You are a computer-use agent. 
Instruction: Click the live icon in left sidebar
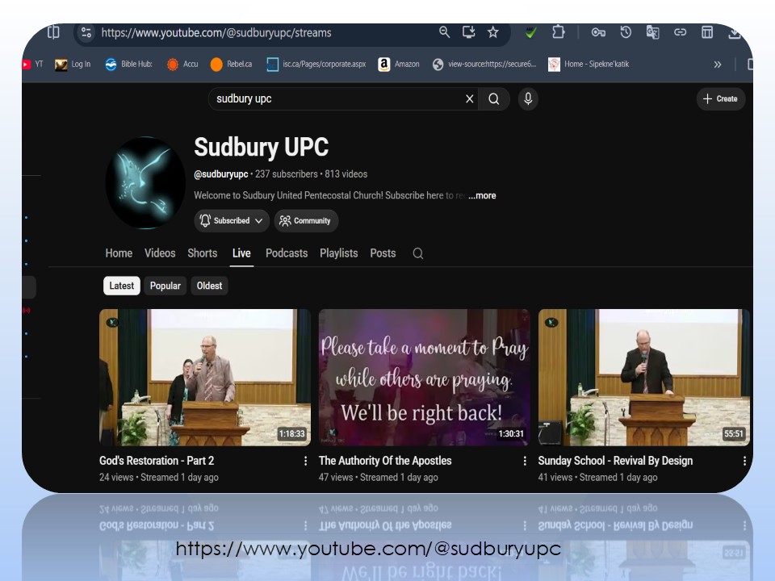coord(26,311)
